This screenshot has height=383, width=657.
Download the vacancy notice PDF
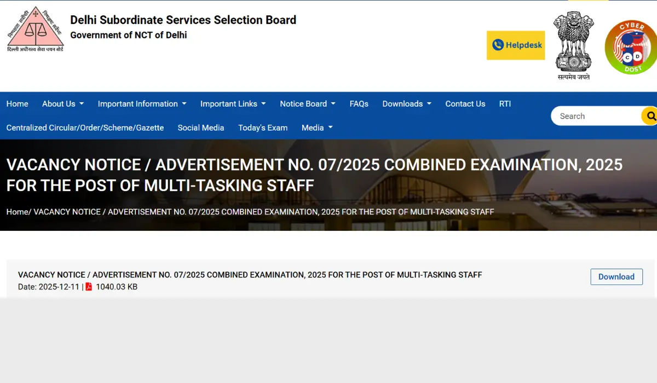tap(616, 277)
